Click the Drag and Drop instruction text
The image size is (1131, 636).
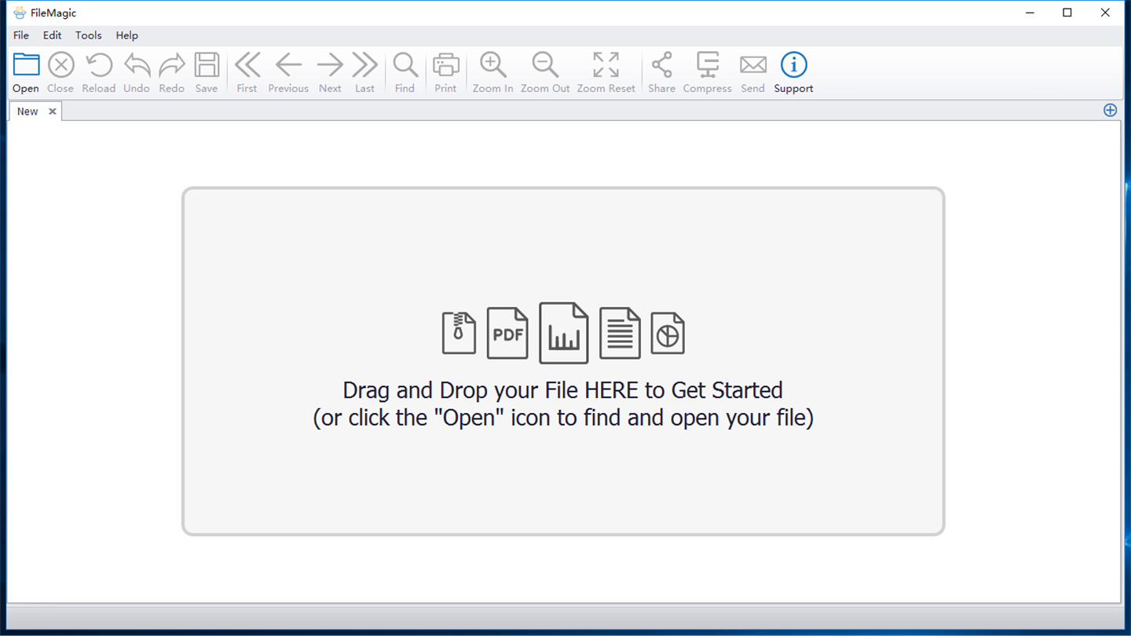point(563,404)
